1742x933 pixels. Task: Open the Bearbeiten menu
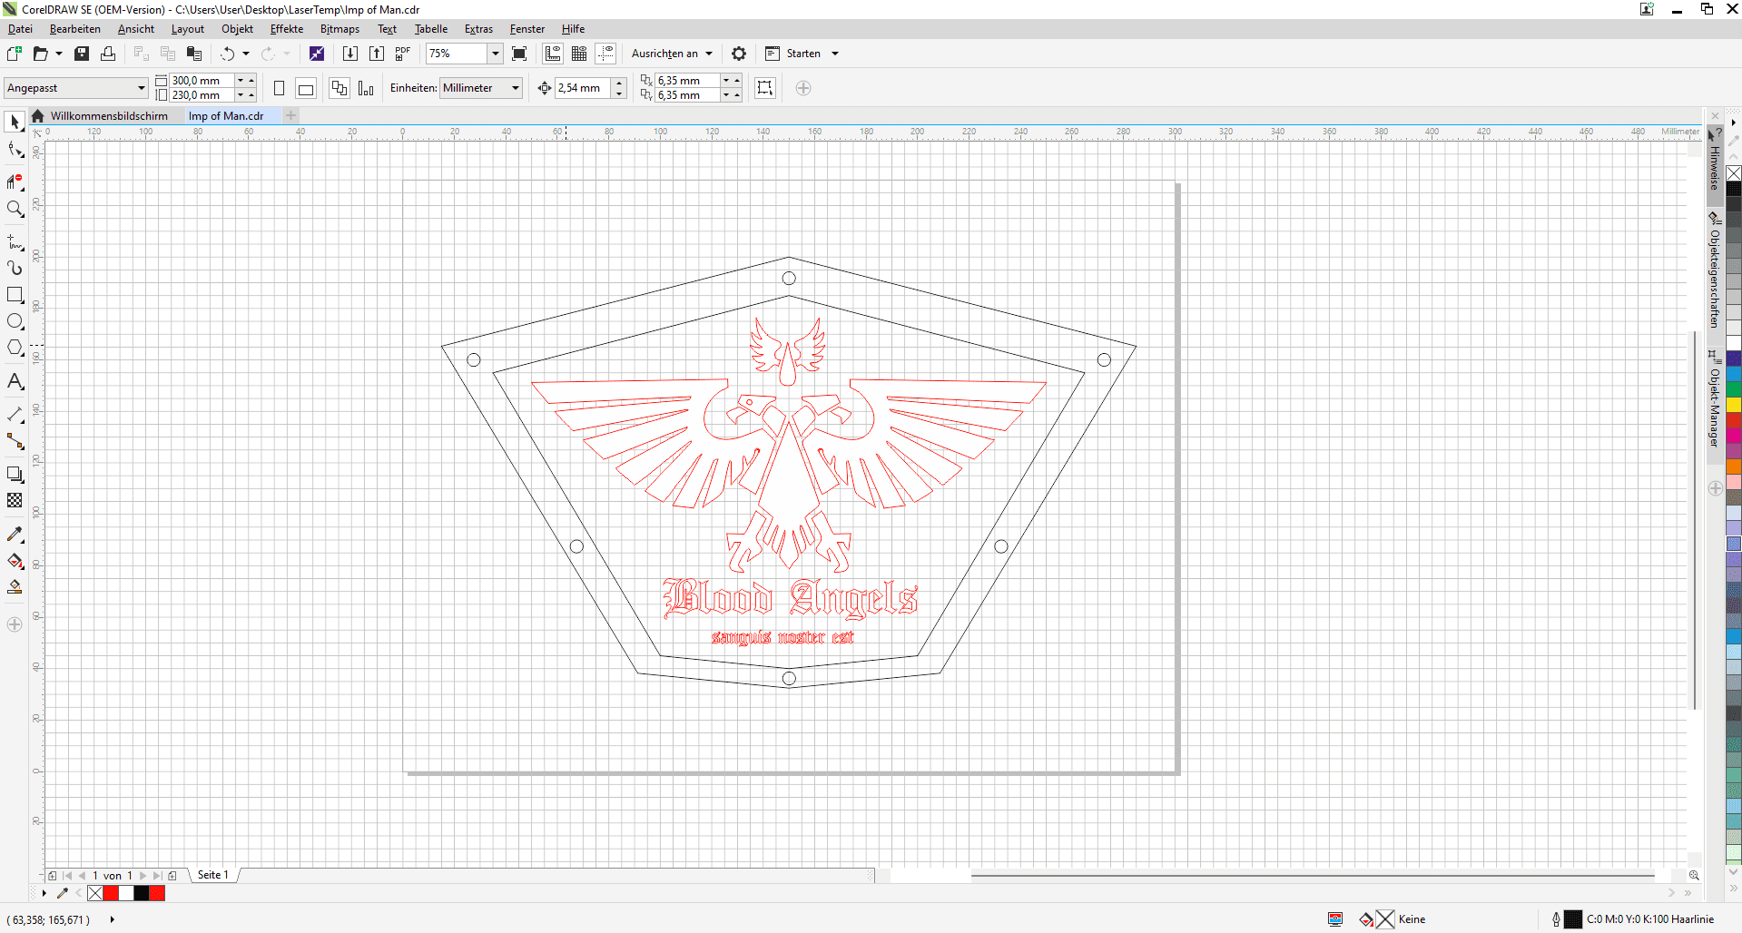(x=75, y=29)
